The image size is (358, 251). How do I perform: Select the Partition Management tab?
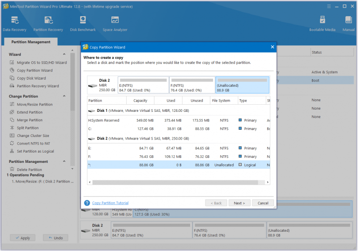click(x=31, y=42)
